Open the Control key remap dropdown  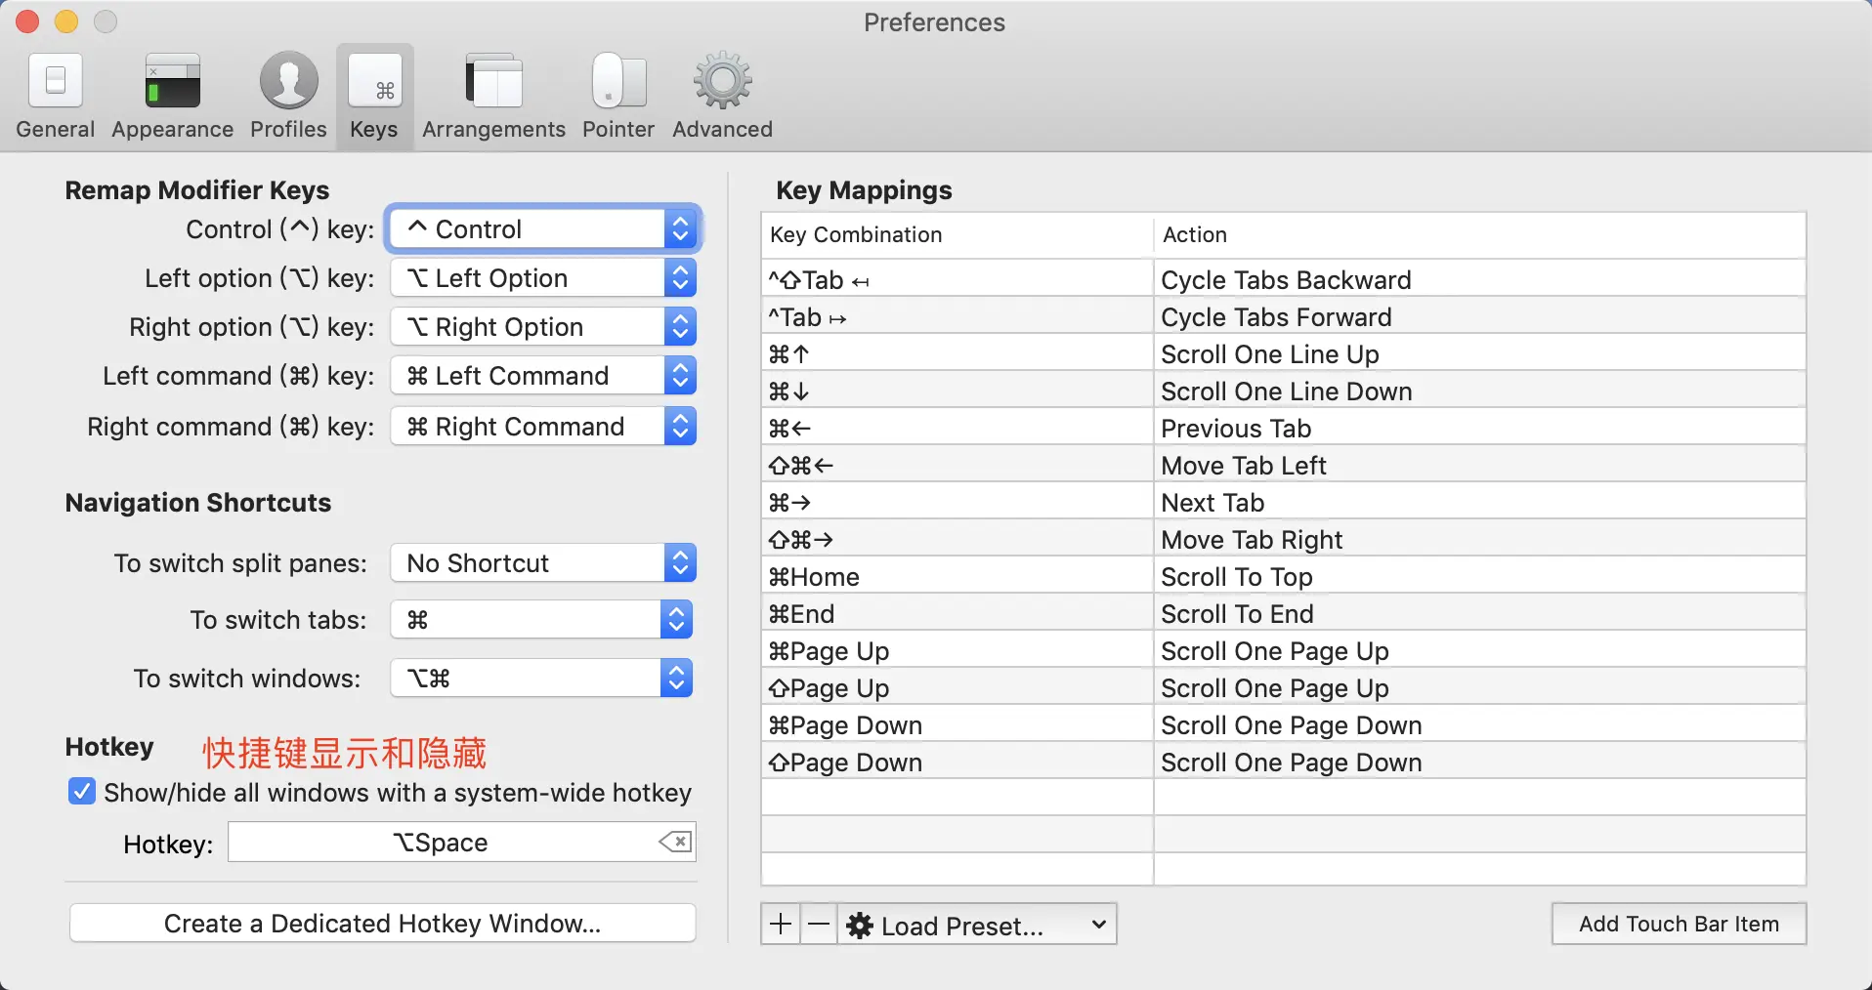pyautogui.click(x=543, y=229)
